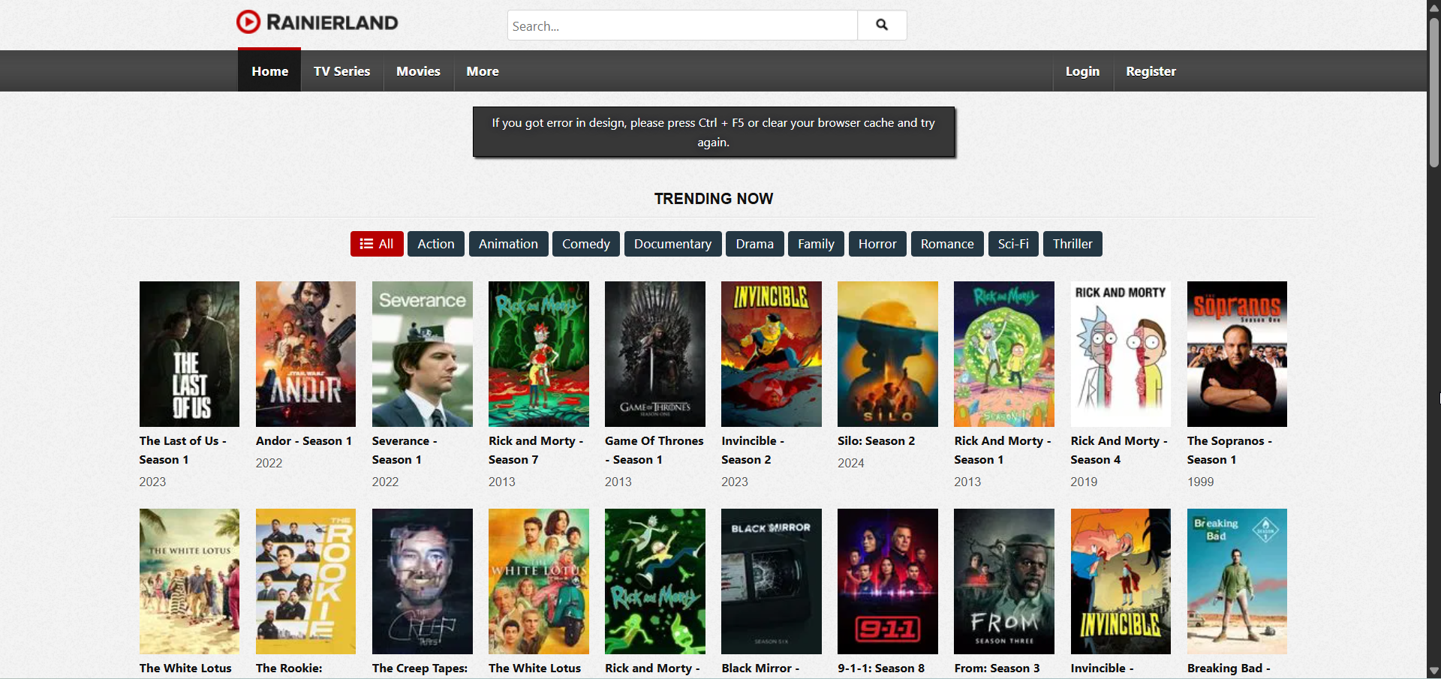
Task: Open the Silo Season 2 poster
Action: tap(888, 354)
